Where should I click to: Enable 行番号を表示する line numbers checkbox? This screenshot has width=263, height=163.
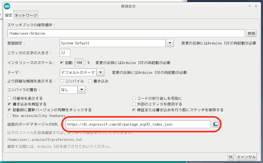point(10,98)
